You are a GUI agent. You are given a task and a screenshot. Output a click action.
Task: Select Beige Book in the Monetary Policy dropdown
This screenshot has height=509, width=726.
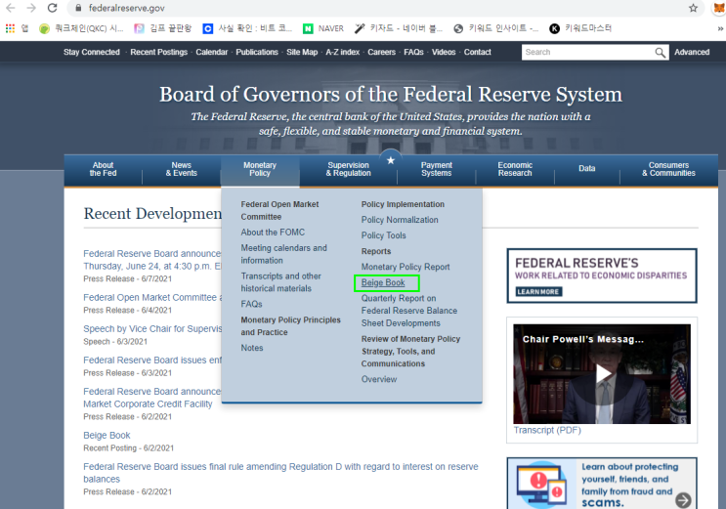[x=383, y=282]
